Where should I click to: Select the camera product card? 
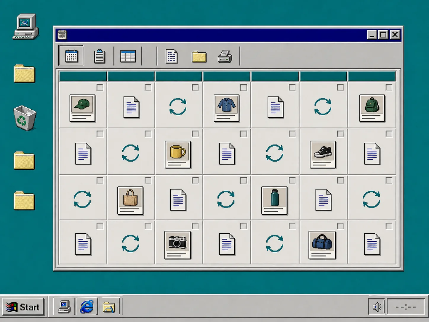coord(177,245)
